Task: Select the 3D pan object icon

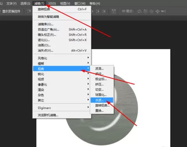Action: (x=151, y=11)
